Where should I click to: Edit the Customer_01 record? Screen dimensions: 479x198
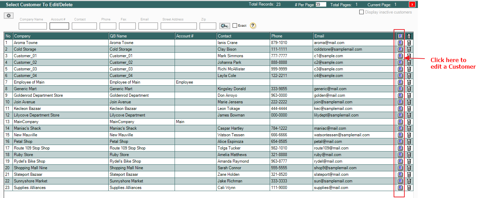(400, 56)
